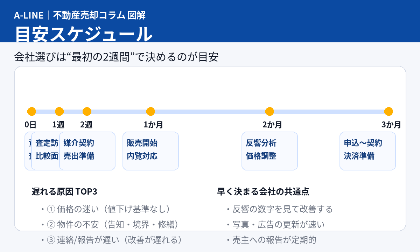
Task: Click the 早く決まる会社の共通点 heading
Action: 263,192
